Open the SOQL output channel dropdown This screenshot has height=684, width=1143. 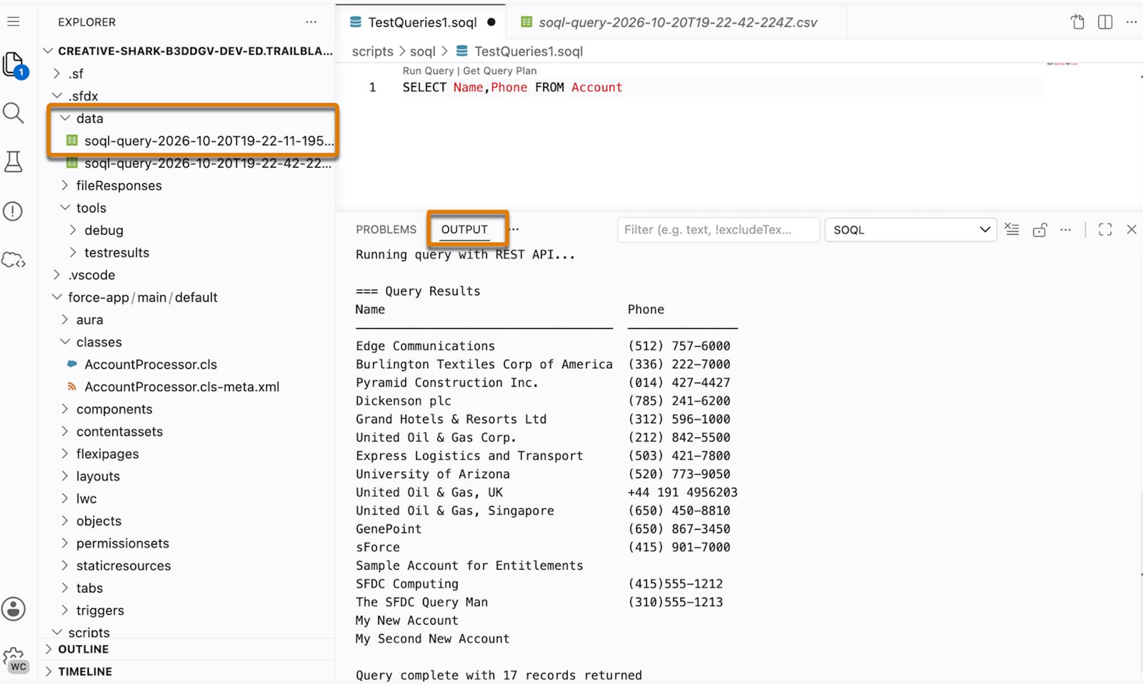coord(911,230)
